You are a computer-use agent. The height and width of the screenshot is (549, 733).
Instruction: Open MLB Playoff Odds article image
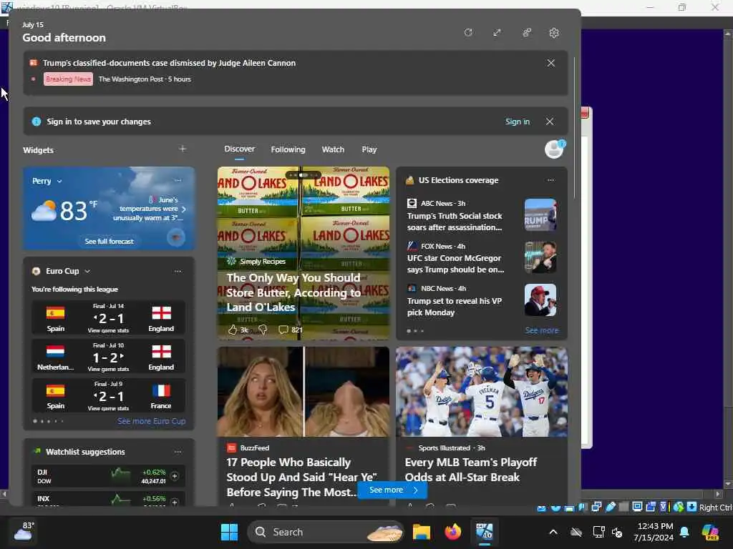(x=482, y=392)
